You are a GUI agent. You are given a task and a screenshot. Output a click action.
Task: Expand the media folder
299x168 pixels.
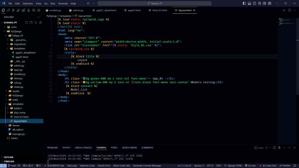point(6,91)
